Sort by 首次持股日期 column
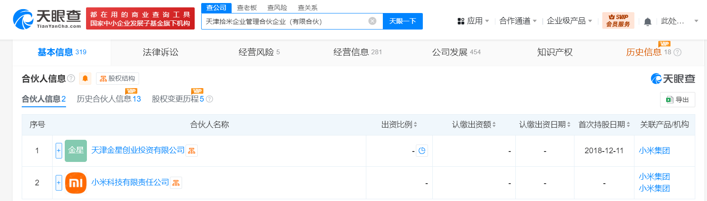This screenshot has width=707, height=201. click(604, 125)
